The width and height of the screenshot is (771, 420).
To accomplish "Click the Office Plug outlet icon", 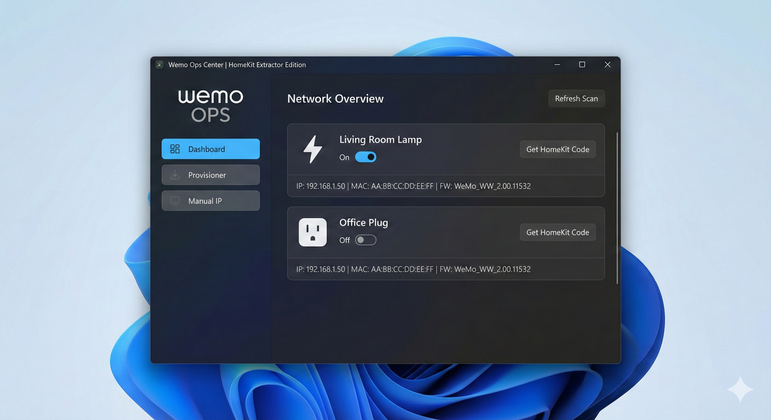I will (x=313, y=232).
